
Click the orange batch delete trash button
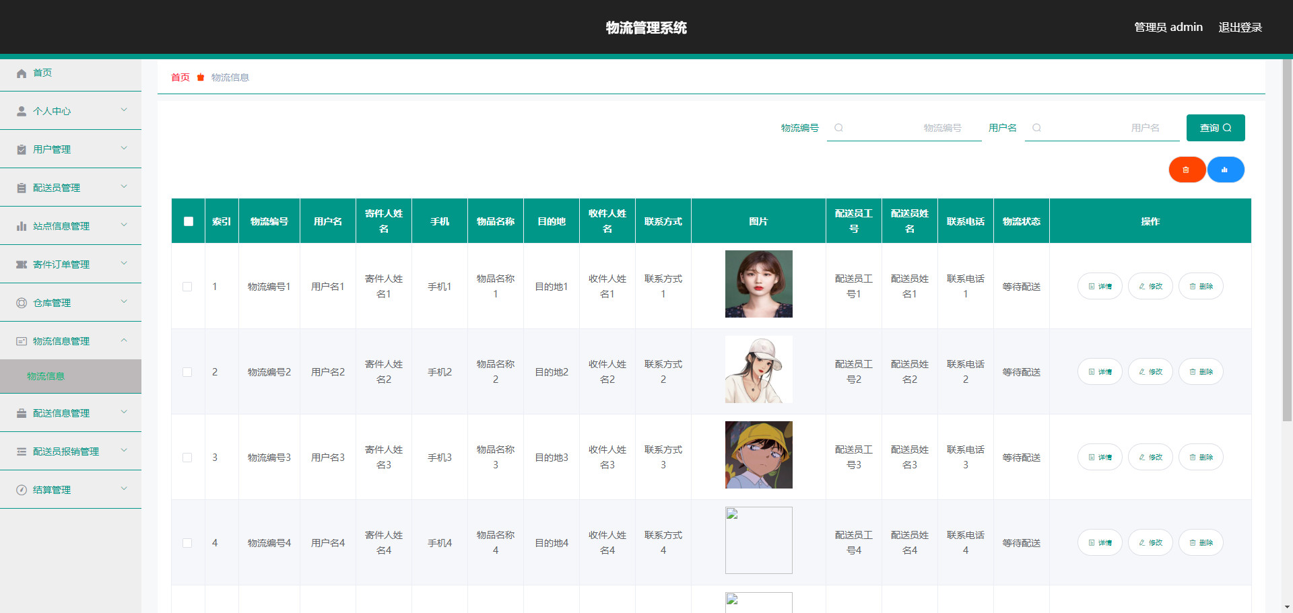1187,170
